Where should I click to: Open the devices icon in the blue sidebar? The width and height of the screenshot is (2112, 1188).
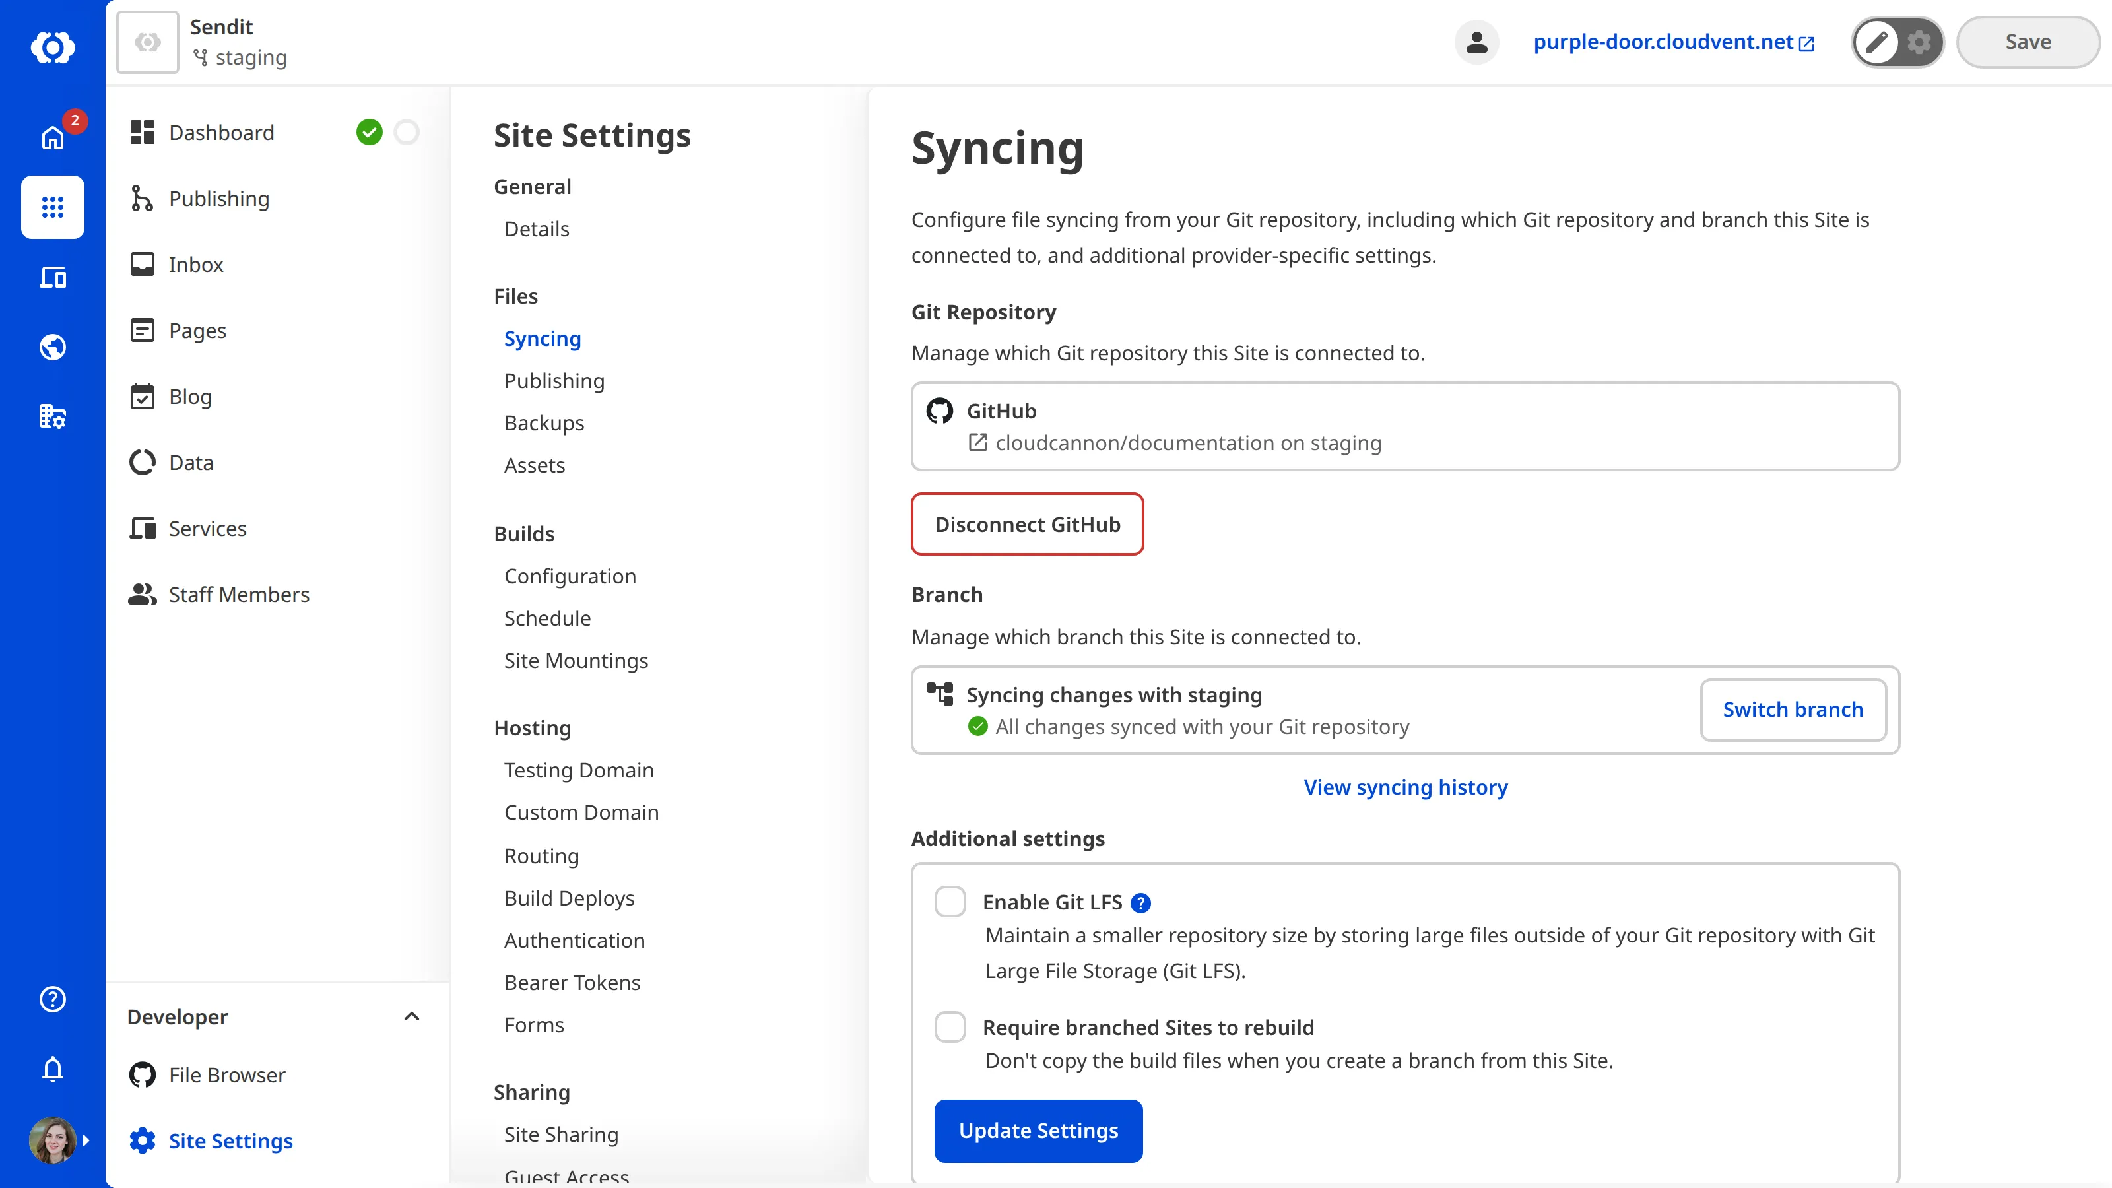pyautogui.click(x=53, y=277)
